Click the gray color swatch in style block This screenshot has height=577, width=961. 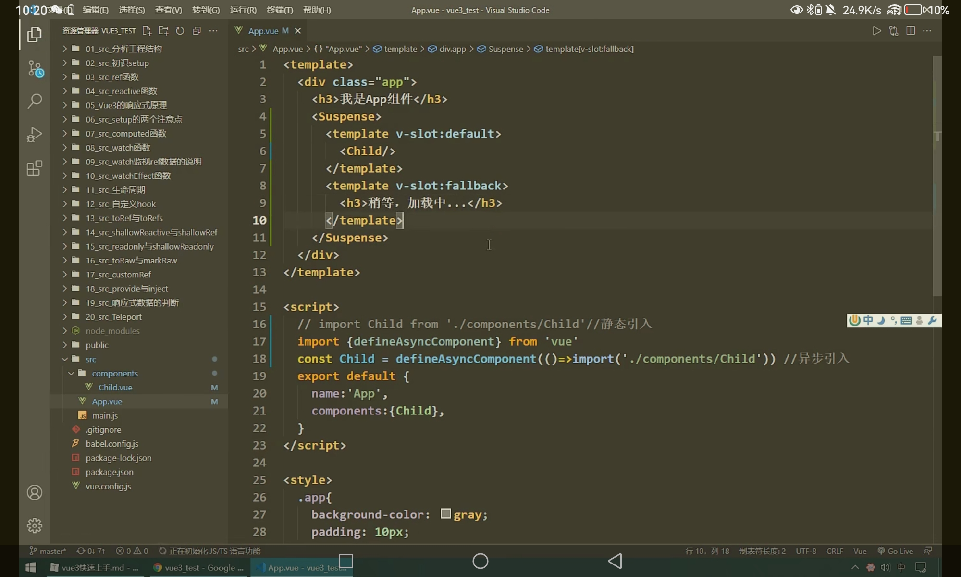point(445,514)
